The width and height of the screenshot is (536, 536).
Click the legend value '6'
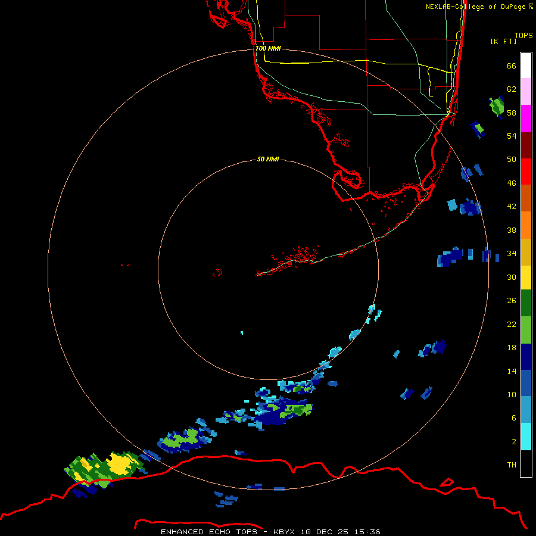pos(514,418)
